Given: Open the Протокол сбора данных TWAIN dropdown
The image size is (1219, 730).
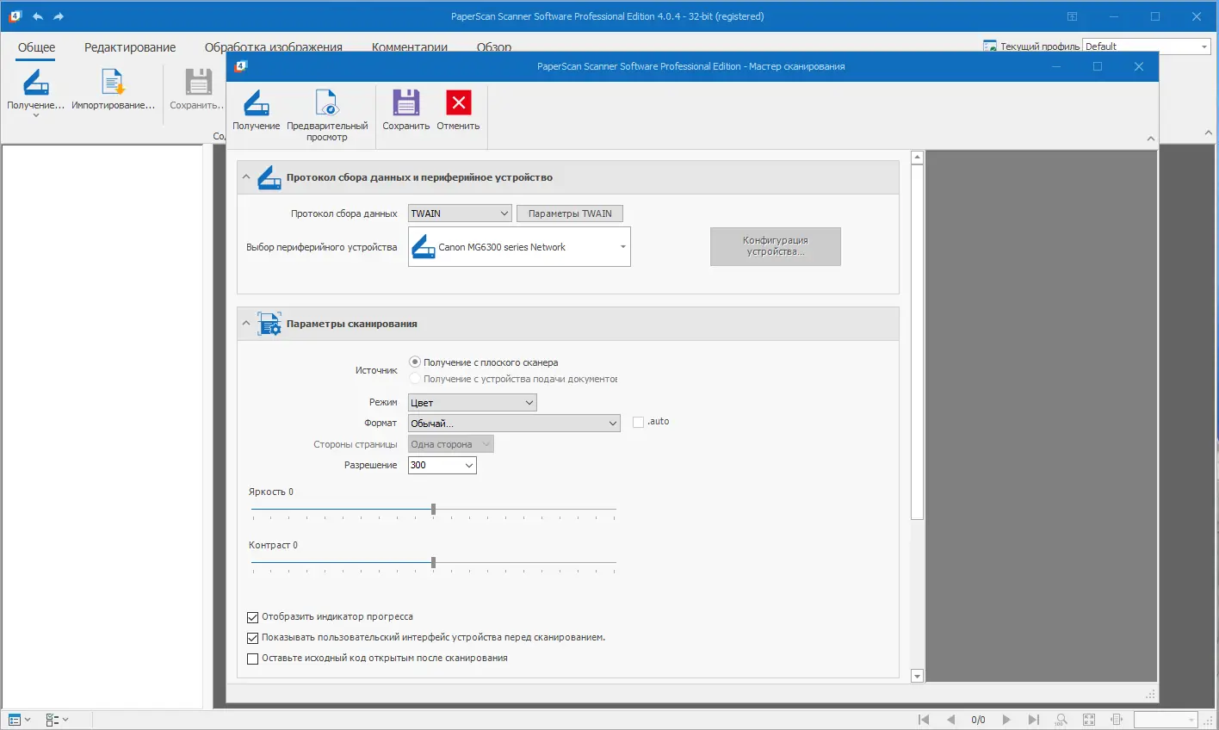Looking at the screenshot, I should pos(460,213).
